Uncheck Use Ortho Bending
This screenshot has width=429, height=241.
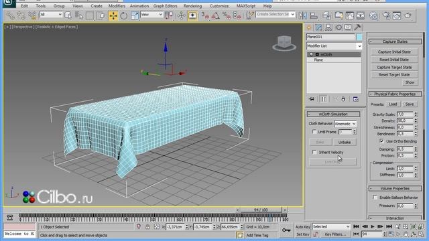(382, 141)
